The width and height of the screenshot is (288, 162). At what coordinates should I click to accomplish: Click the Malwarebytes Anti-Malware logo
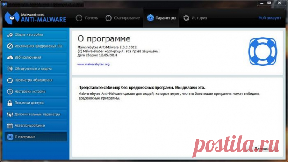(35, 18)
